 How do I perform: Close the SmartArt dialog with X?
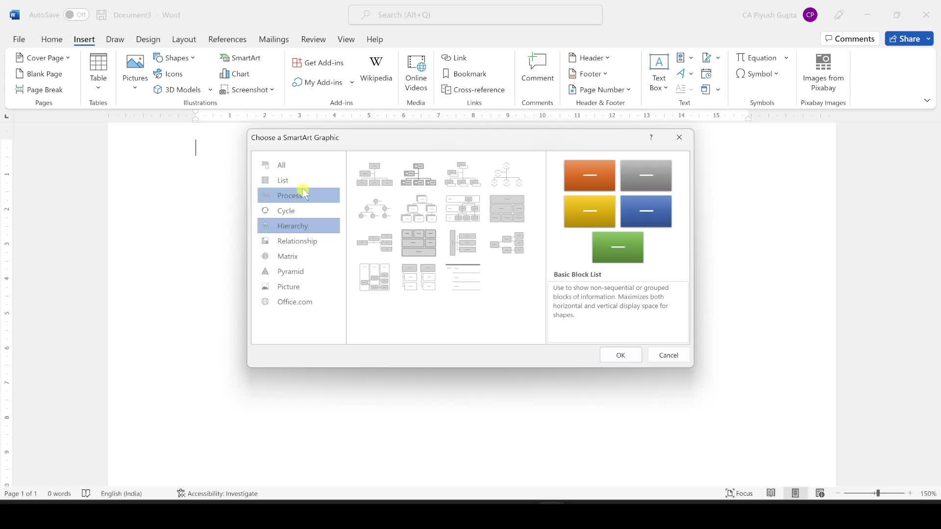click(x=679, y=137)
